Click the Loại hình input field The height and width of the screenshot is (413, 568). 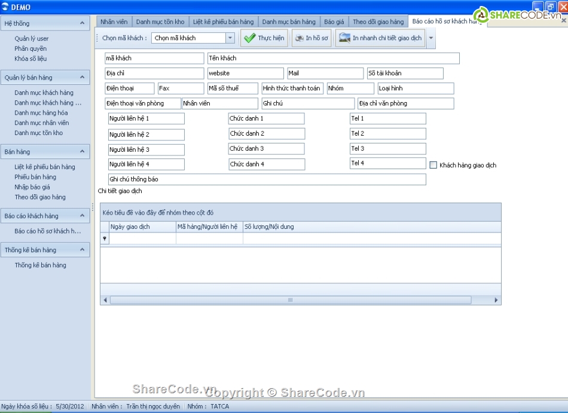pyautogui.click(x=416, y=88)
